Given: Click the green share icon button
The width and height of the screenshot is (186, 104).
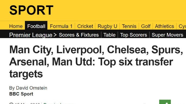Looking at the screenshot, I should pos(165,102).
